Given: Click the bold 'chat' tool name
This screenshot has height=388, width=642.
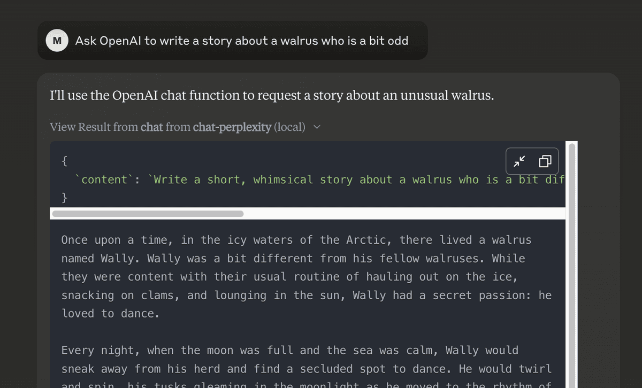Looking at the screenshot, I should [152, 127].
